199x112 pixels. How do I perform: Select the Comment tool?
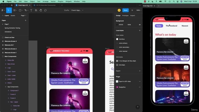[45, 10]
